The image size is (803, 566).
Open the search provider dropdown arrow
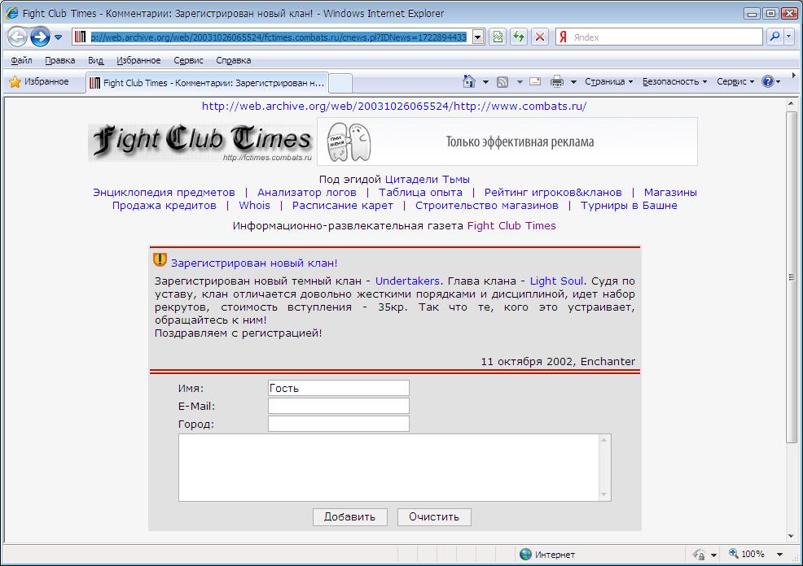(x=788, y=37)
